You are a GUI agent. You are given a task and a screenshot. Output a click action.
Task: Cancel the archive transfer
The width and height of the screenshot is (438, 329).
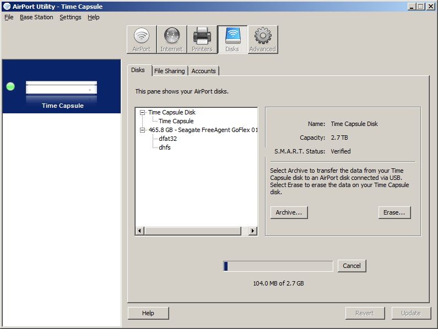(352, 266)
